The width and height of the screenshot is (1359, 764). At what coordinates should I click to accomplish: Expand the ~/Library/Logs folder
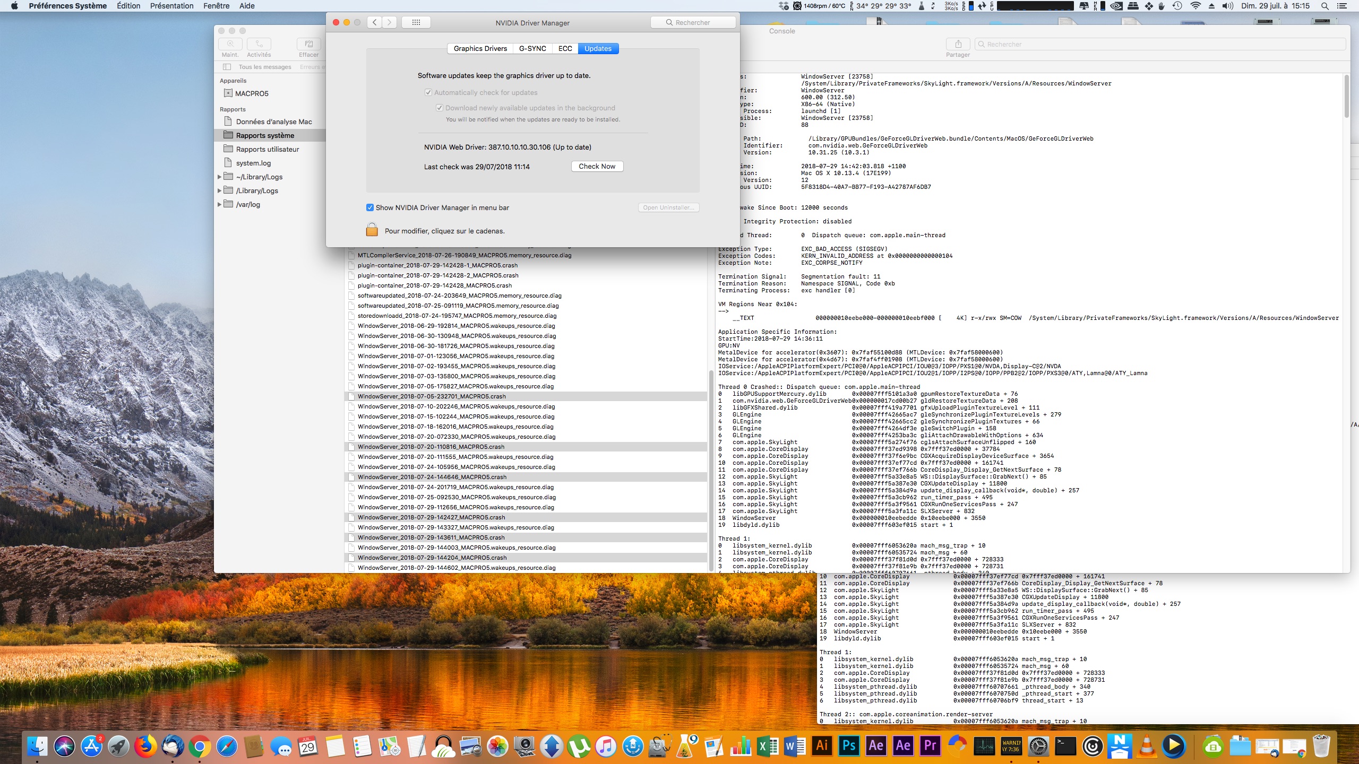tap(219, 177)
